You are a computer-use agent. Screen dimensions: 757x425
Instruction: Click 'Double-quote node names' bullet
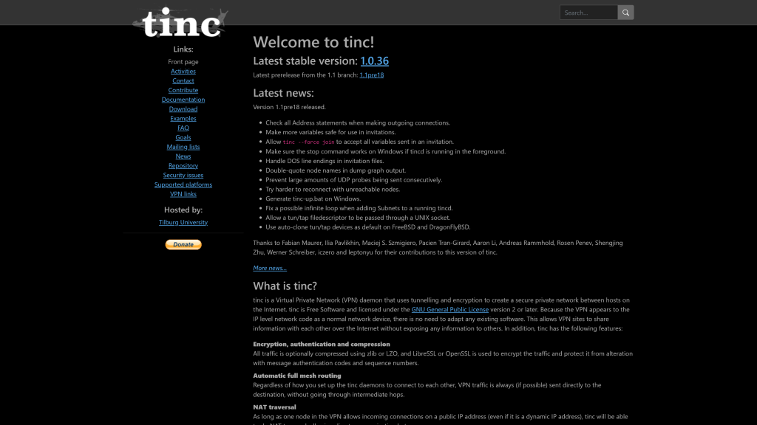pyautogui.click(x=336, y=170)
